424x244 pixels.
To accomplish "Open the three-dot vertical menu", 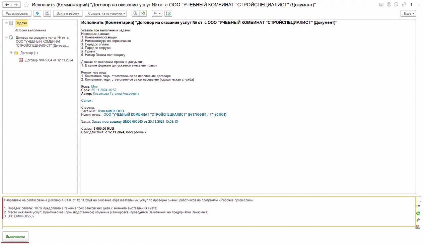I will 412,5.
